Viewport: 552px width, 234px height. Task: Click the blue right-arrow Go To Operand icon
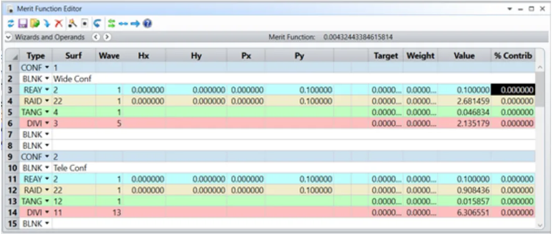136,24
